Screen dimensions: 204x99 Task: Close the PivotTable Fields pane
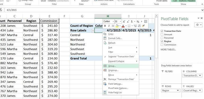[202, 18]
